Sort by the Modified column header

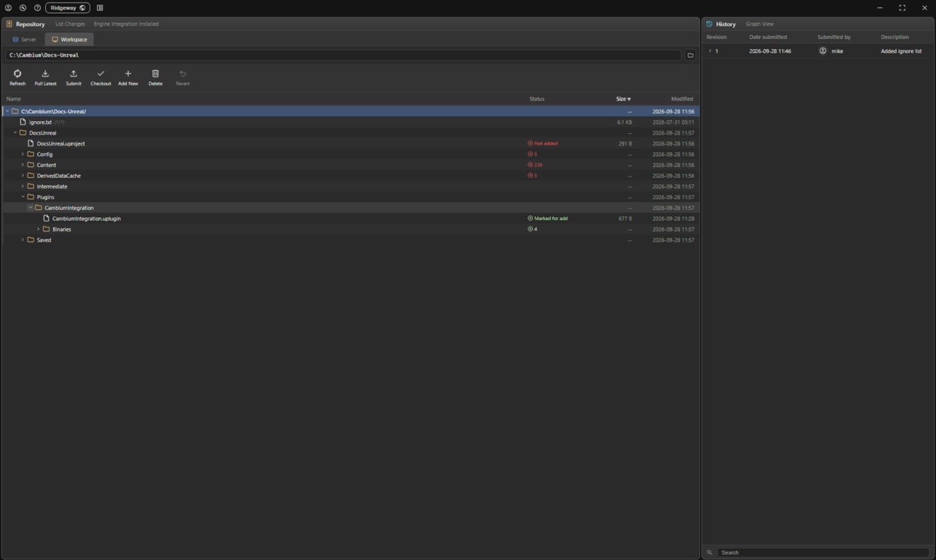pyautogui.click(x=682, y=99)
